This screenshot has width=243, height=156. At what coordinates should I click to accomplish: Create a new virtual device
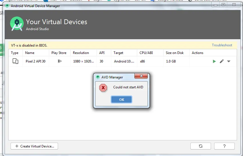click(34, 146)
